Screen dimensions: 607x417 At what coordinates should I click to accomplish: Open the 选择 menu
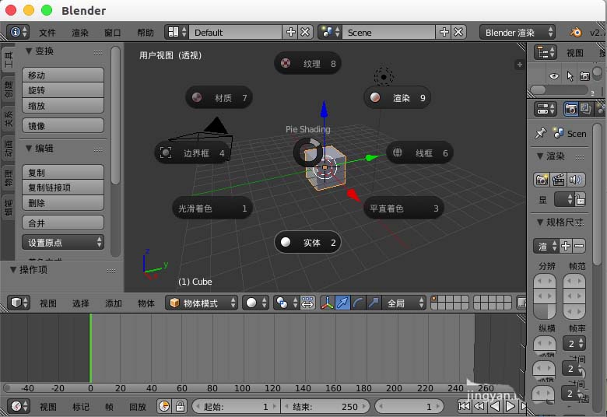80,303
